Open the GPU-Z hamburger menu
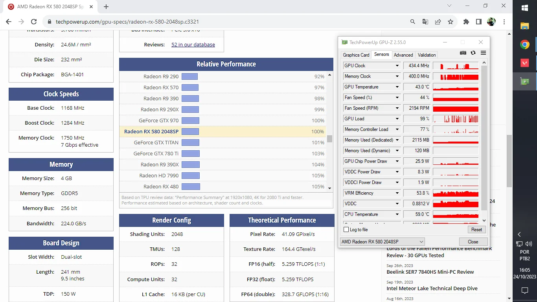 [484, 53]
